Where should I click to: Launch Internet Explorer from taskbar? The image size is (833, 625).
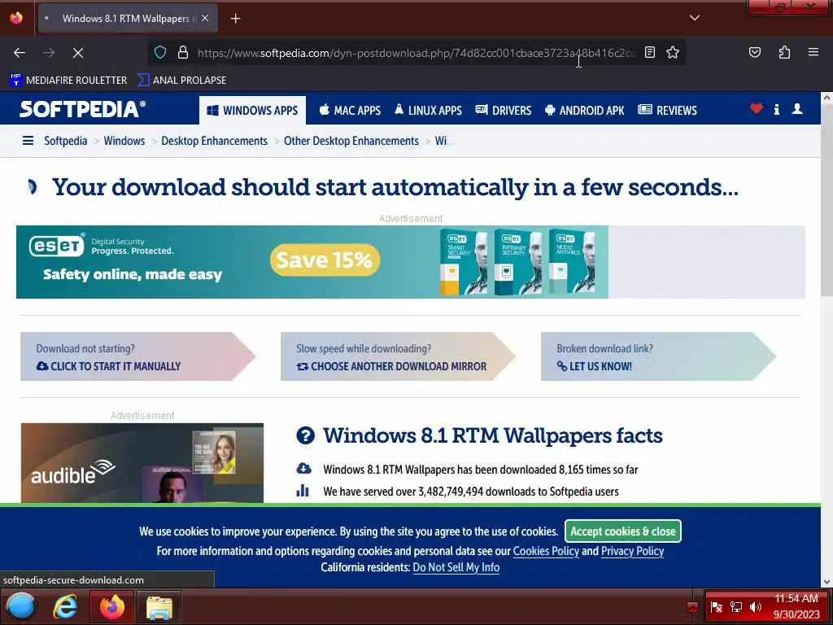[65, 606]
